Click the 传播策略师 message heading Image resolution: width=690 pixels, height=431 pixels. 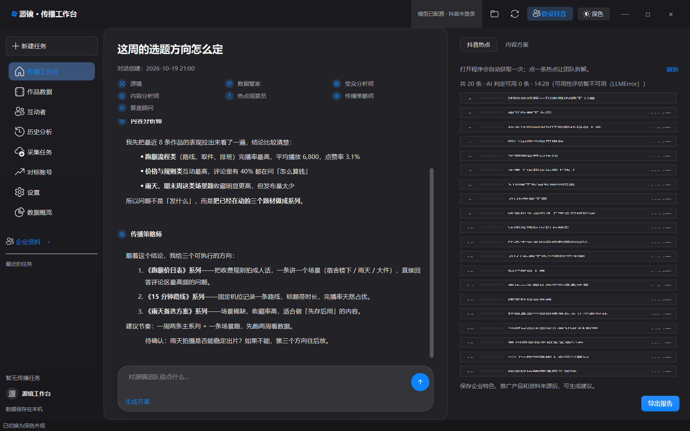coord(146,234)
